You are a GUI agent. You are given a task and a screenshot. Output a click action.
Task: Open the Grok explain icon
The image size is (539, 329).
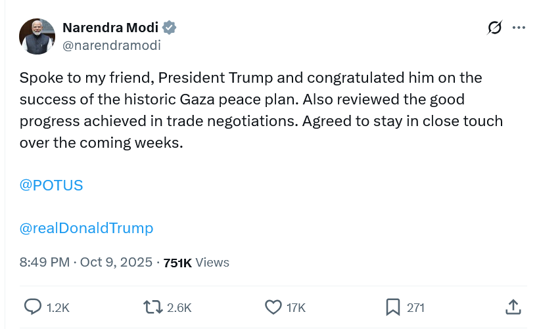point(494,28)
